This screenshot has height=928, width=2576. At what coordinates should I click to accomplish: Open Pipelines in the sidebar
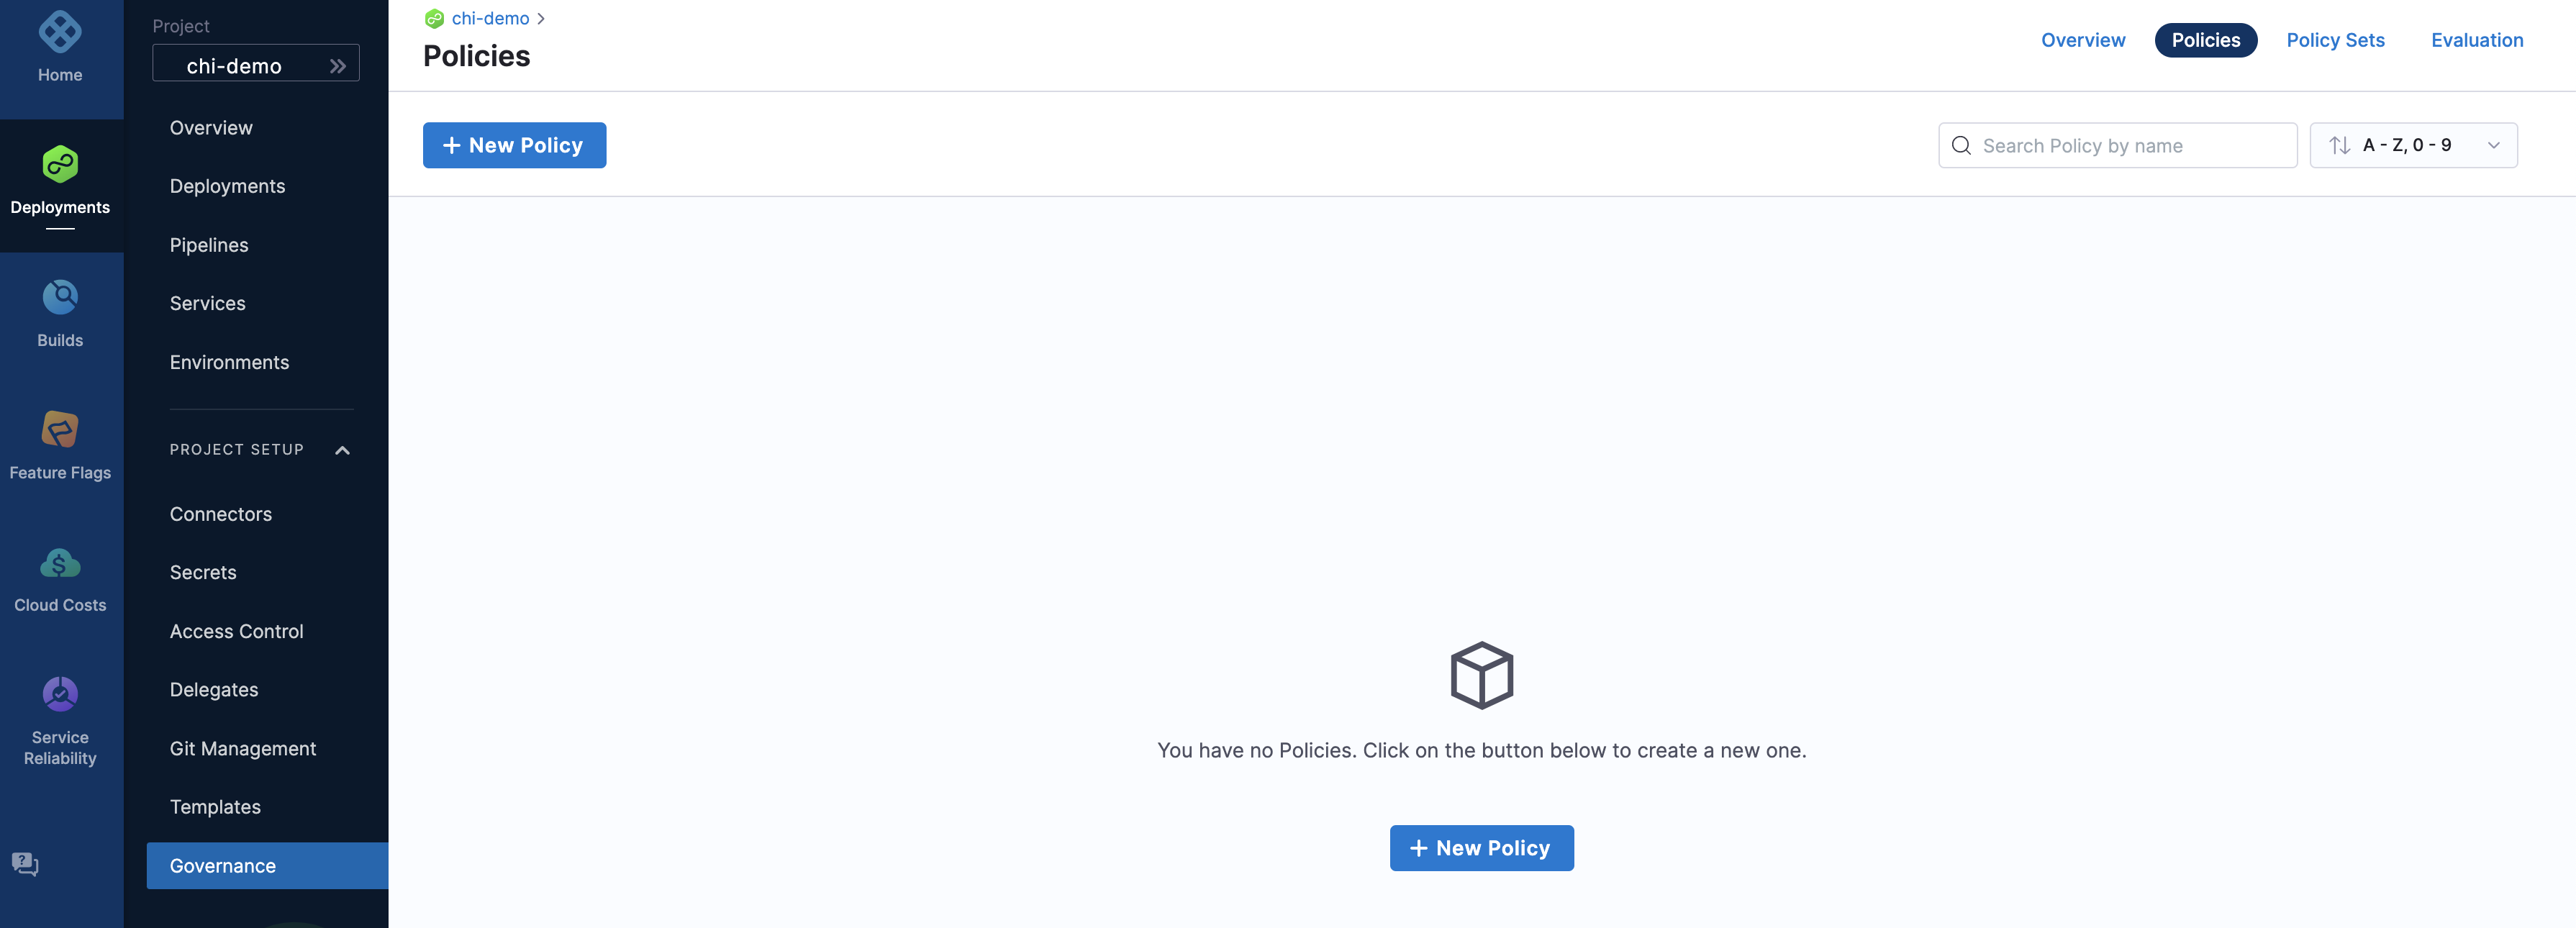[x=209, y=245]
